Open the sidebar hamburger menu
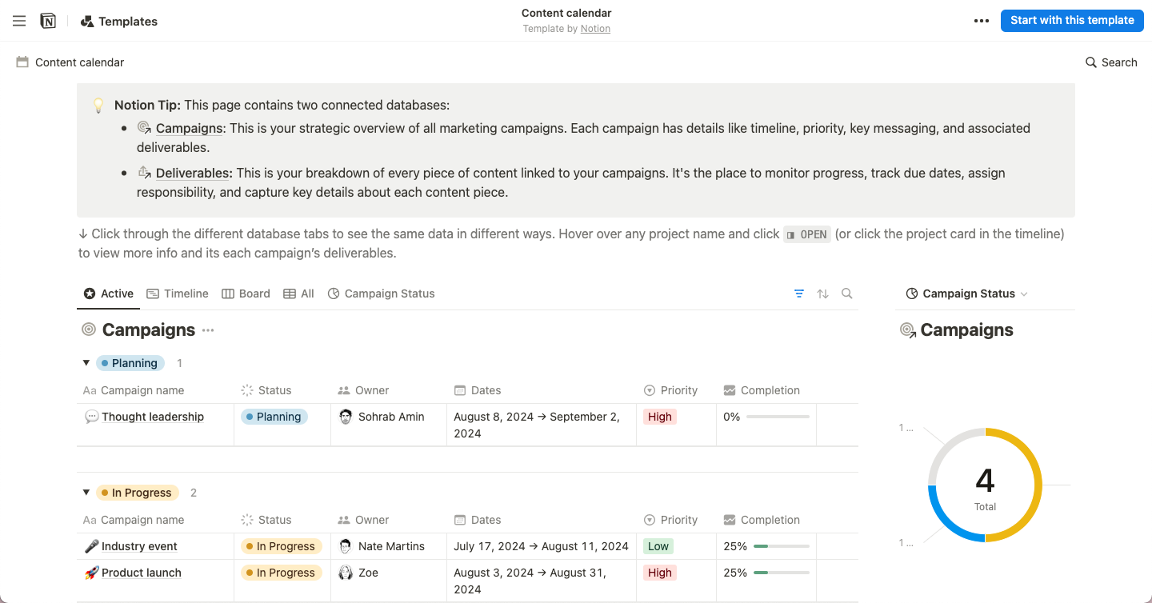 coord(19,21)
